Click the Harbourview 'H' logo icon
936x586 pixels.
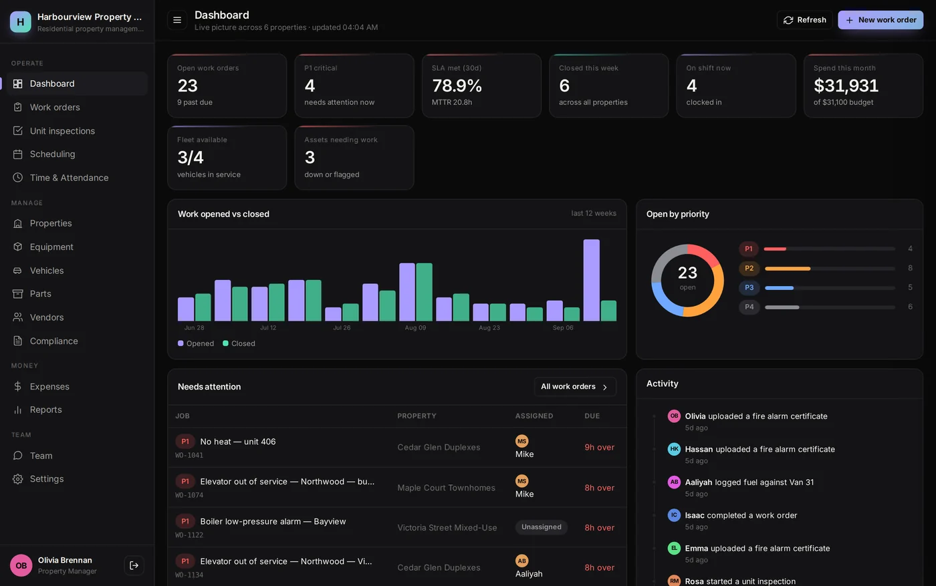[21, 21]
